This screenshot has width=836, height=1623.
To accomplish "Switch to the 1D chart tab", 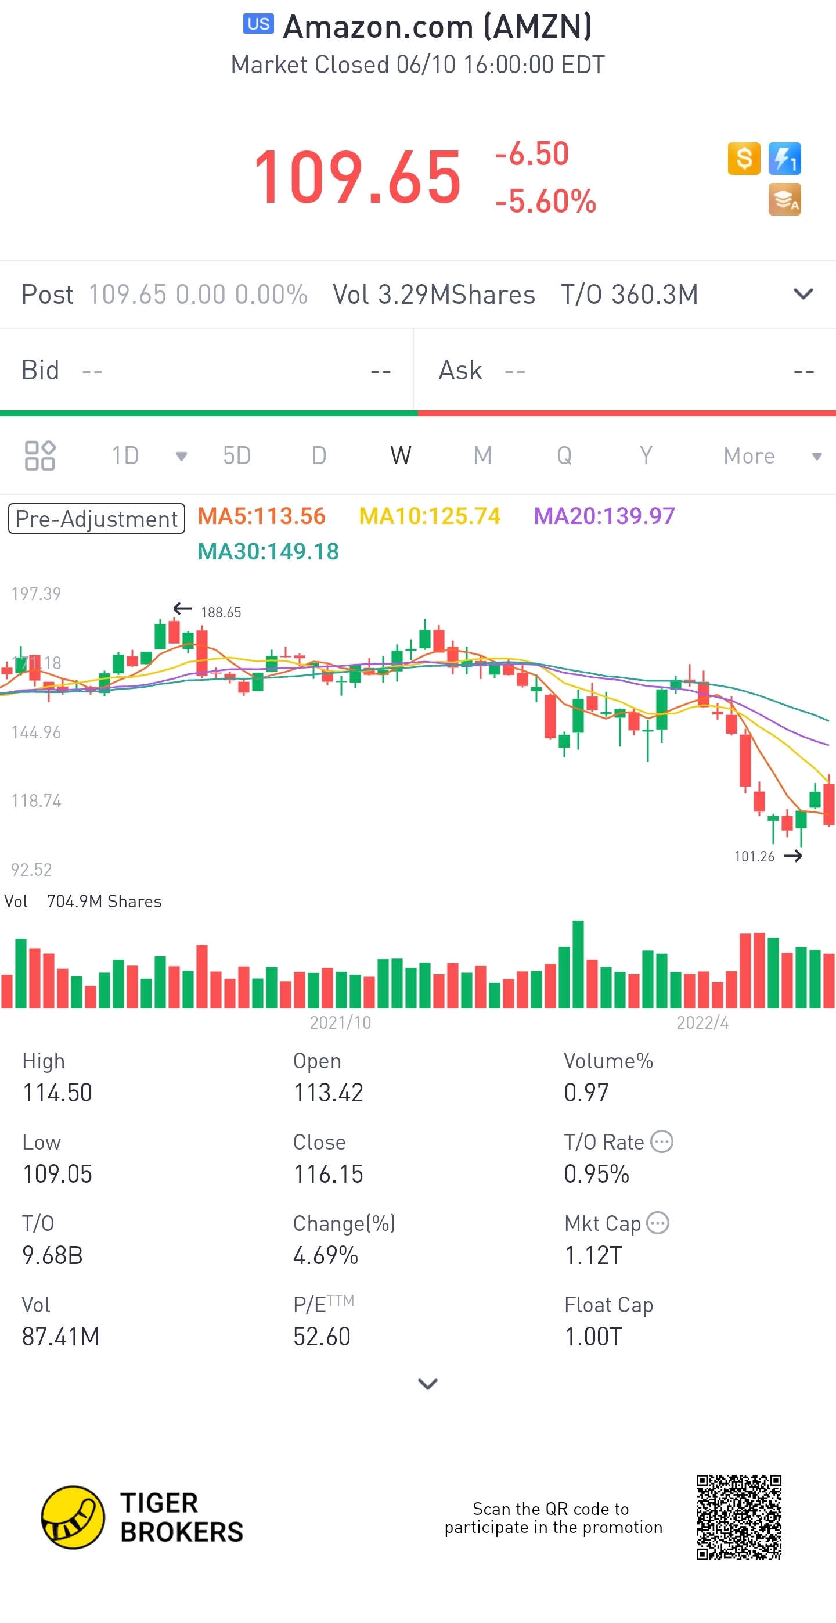I will click(x=125, y=455).
